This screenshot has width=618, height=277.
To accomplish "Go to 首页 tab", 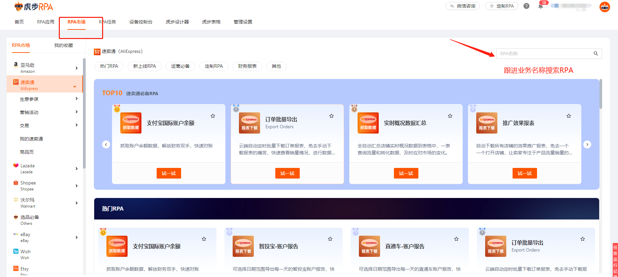I will [x=19, y=22].
